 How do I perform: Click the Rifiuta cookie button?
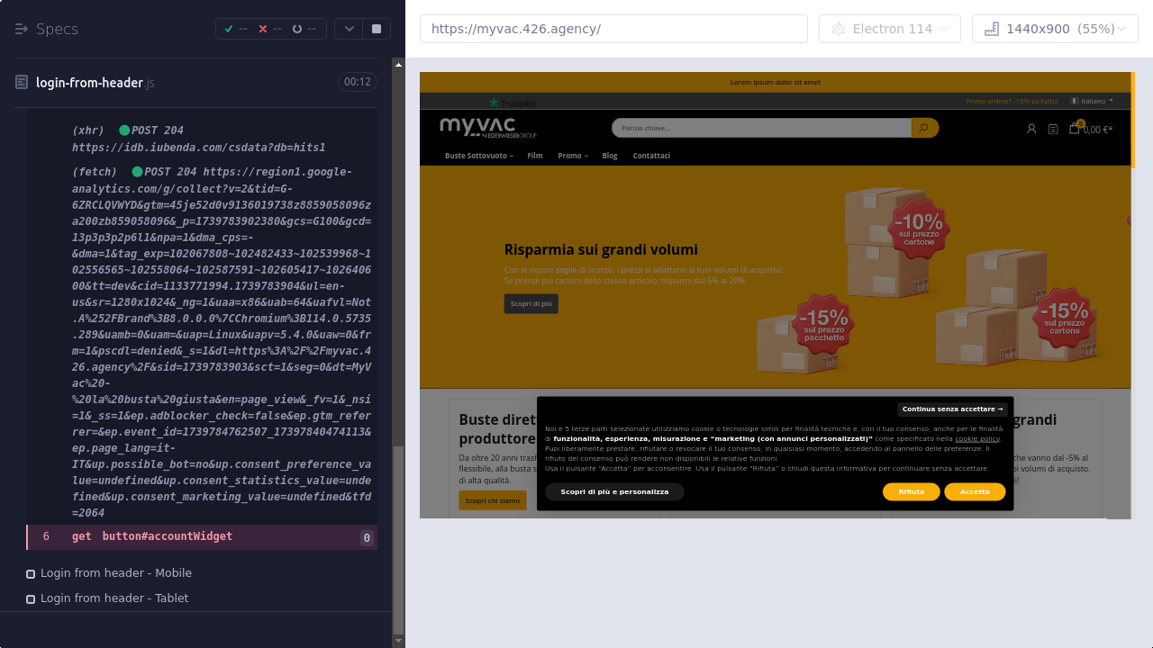(x=911, y=491)
